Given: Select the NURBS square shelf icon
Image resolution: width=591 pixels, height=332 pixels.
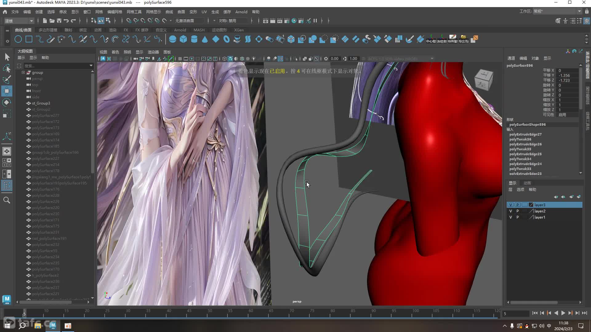Looking at the screenshot, I should pyautogui.click(x=29, y=39).
